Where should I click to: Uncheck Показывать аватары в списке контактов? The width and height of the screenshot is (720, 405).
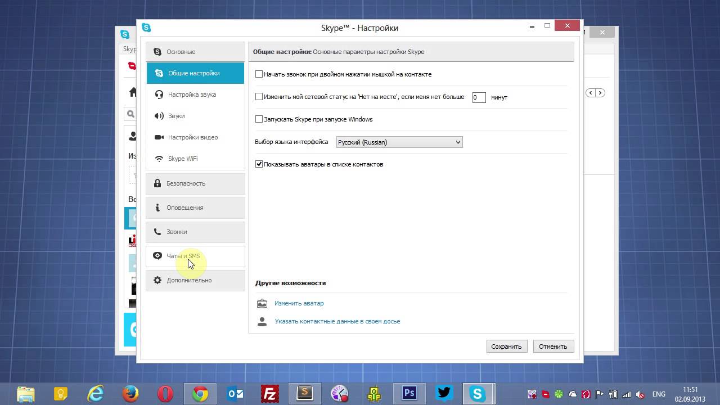(259, 164)
